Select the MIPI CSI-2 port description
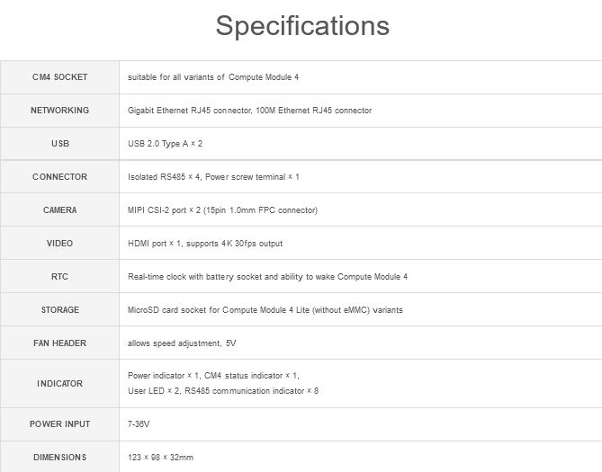 click(x=222, y=210)
